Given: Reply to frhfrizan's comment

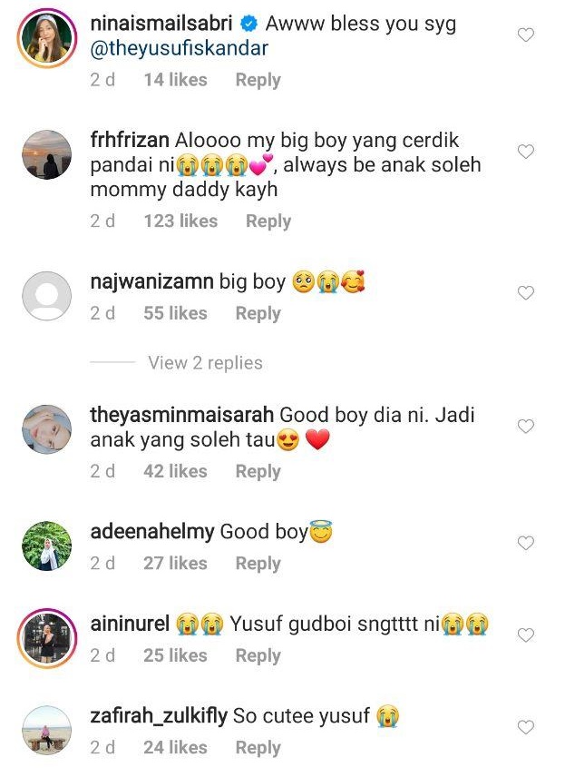Looking at the screenshot, I should pos(268,221).
